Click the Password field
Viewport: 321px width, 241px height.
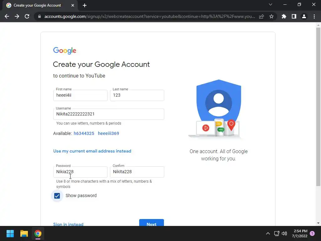coord(80,172)
